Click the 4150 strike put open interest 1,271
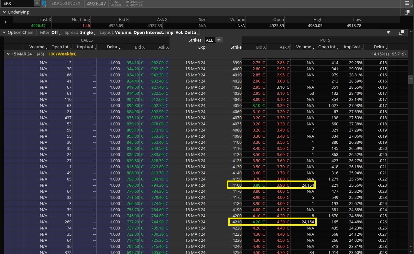This screenshot has width=414, height=254. pos(333,179)
